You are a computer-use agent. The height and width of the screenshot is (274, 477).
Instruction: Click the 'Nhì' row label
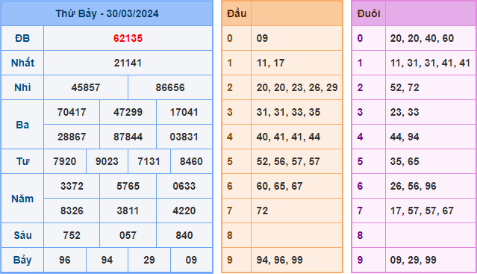point(22,87)
